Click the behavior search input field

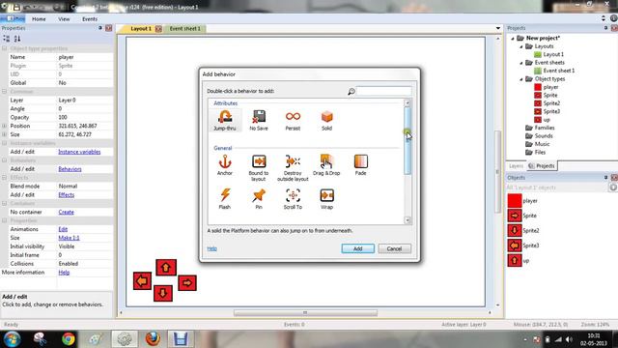(x=383, y=91)
